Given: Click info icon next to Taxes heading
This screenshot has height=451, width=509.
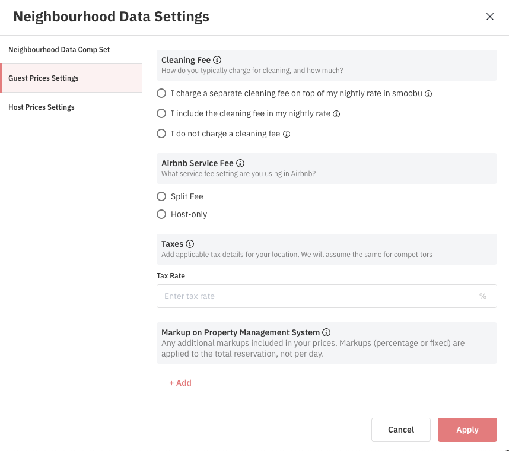Looking at the screenshot, I should pyautogui.click(x=190, y=244).
